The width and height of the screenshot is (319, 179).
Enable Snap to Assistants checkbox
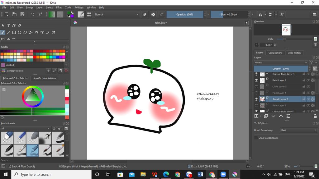(x=256, y=138)
